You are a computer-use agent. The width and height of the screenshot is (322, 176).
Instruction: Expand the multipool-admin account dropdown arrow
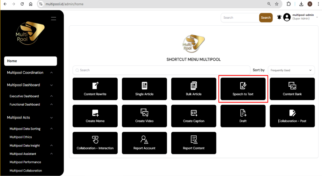317,17
